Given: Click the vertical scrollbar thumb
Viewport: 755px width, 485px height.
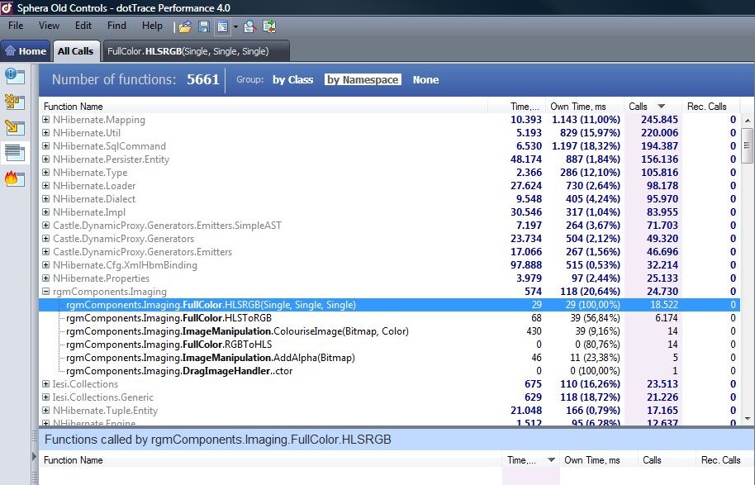Looking at the screenshot, I should coord(748,146).
